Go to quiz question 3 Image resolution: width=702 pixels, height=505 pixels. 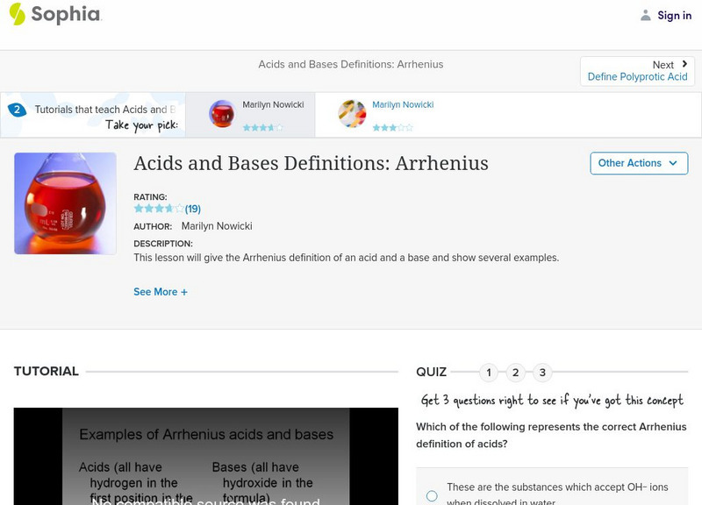point(542,373)
